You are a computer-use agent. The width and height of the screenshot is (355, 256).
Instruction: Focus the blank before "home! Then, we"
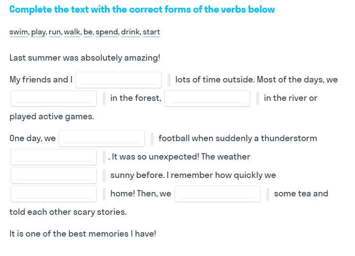(54, 193)
